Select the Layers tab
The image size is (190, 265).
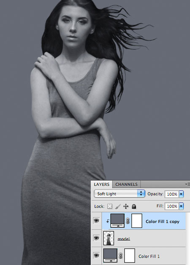click(x=102, y=184)
